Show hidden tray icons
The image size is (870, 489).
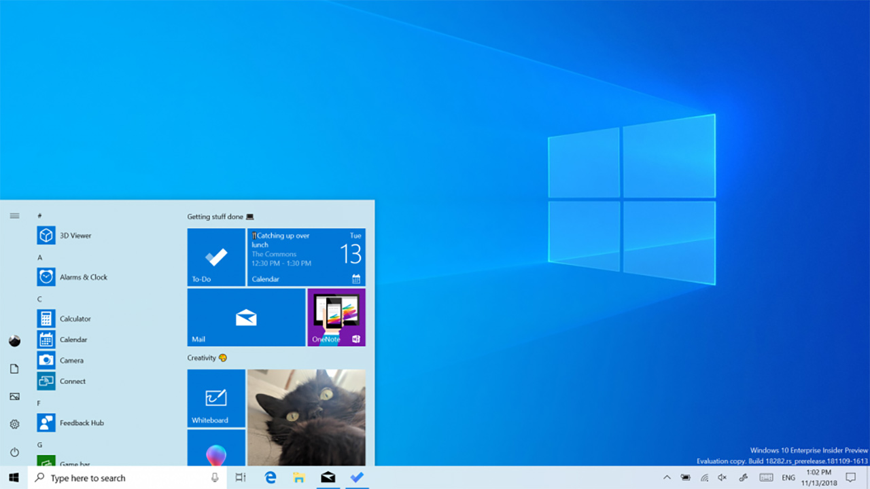point(667,477)
